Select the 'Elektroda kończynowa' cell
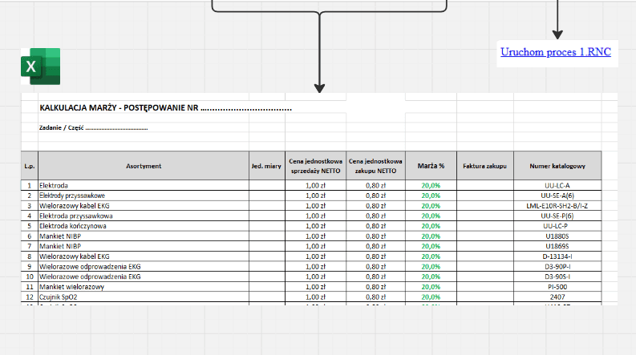 [144, 226]
